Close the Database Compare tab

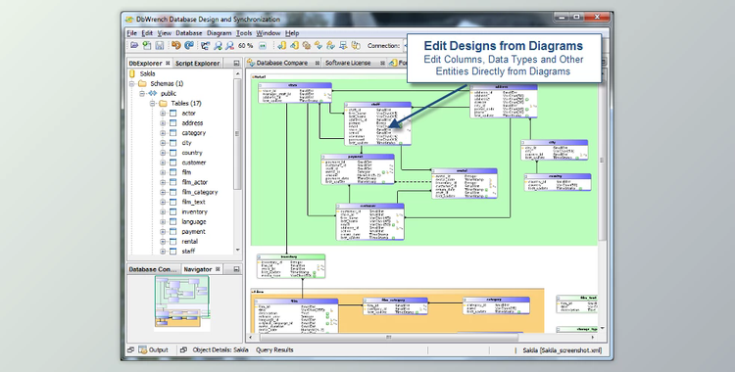point(318,63)
